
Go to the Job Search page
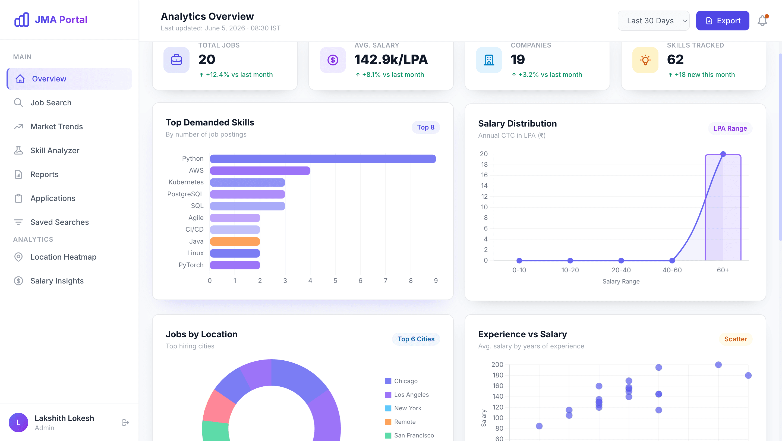[x=70, y=103]
